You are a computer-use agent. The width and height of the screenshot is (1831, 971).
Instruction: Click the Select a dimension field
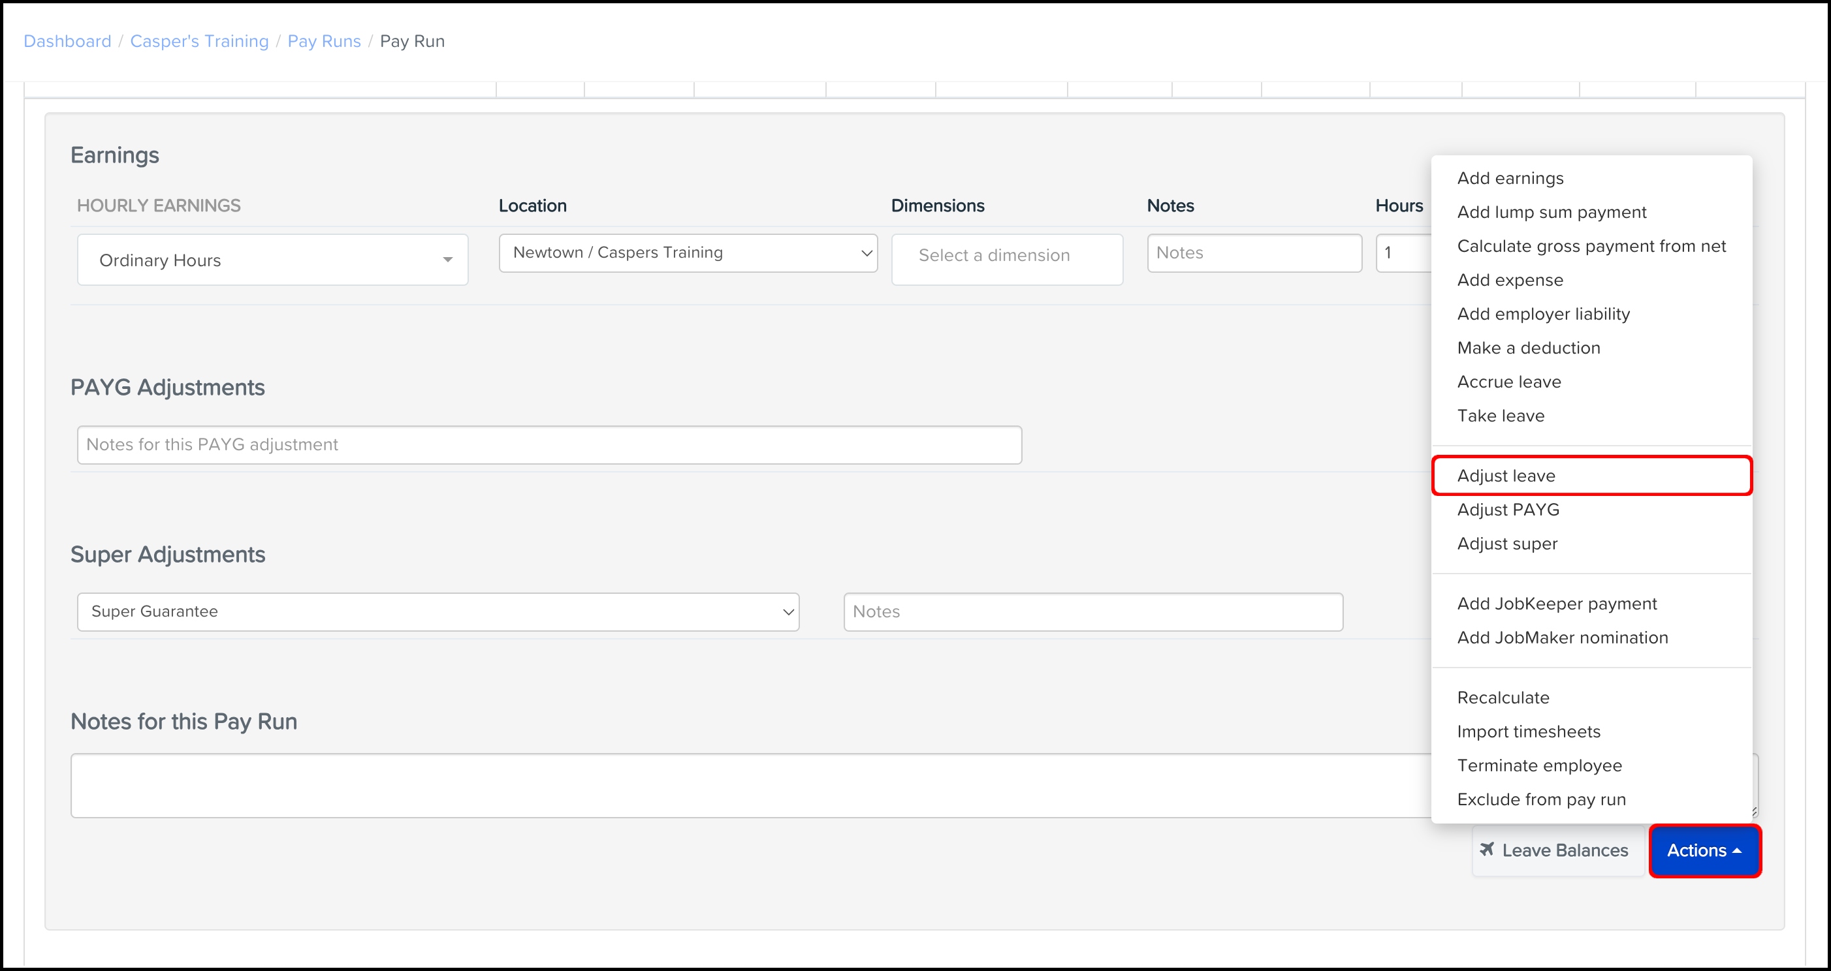pos(1006,256)
